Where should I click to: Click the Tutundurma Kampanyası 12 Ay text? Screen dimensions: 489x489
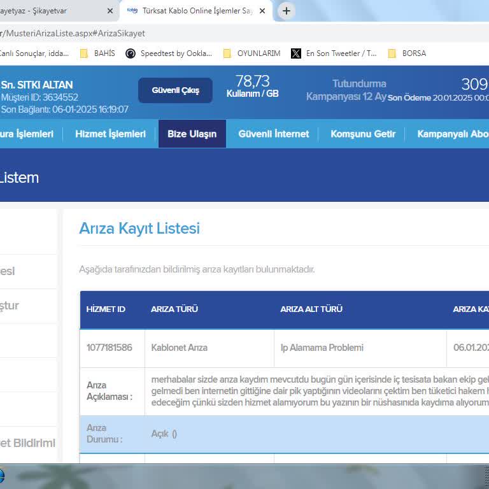[346, 90]
